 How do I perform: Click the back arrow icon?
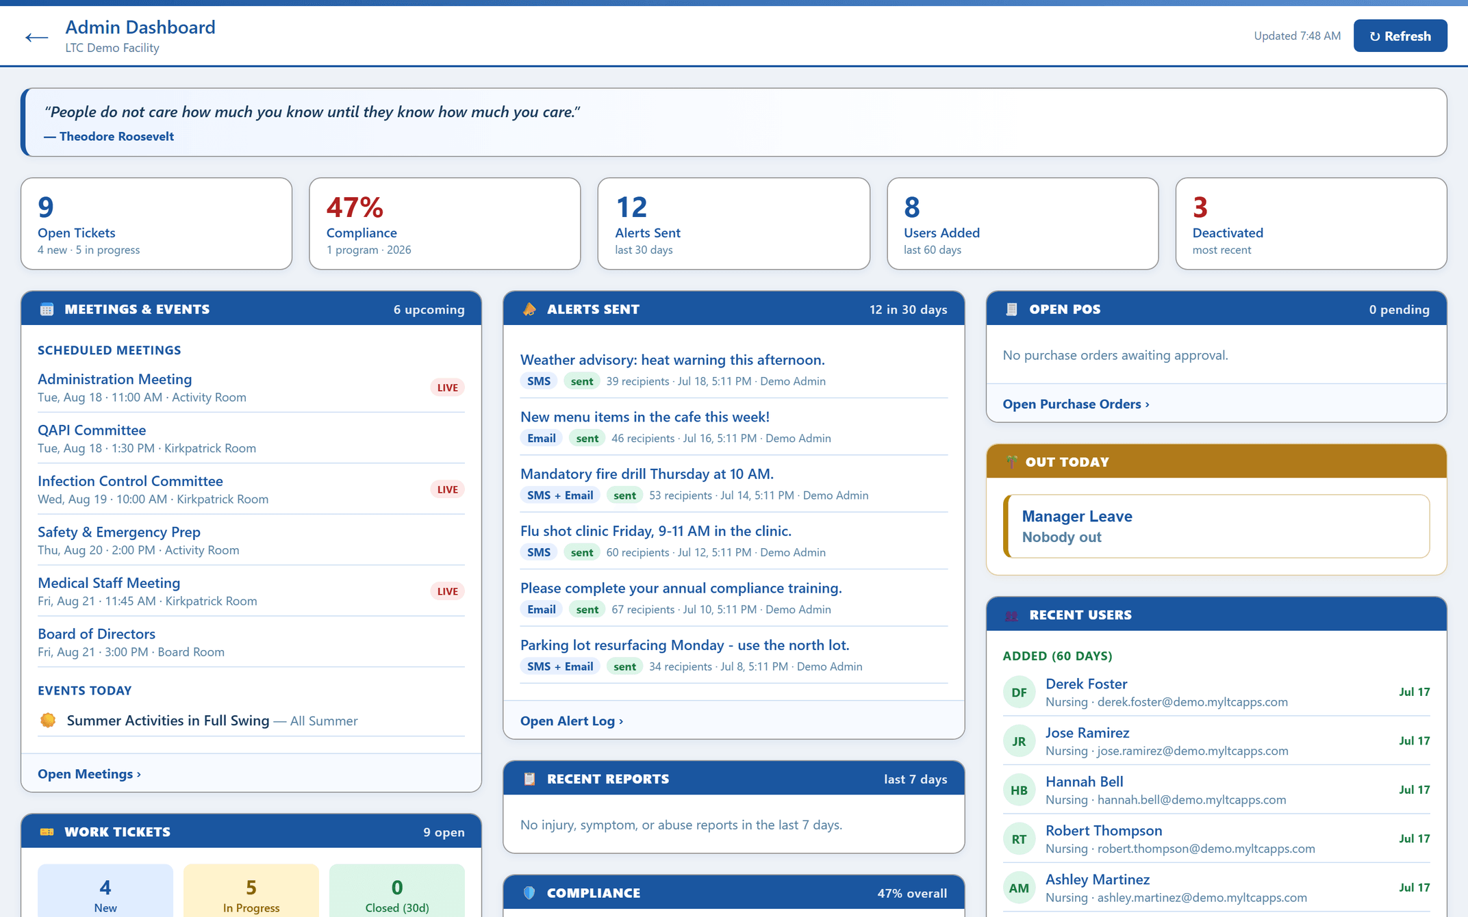point(36,38)
